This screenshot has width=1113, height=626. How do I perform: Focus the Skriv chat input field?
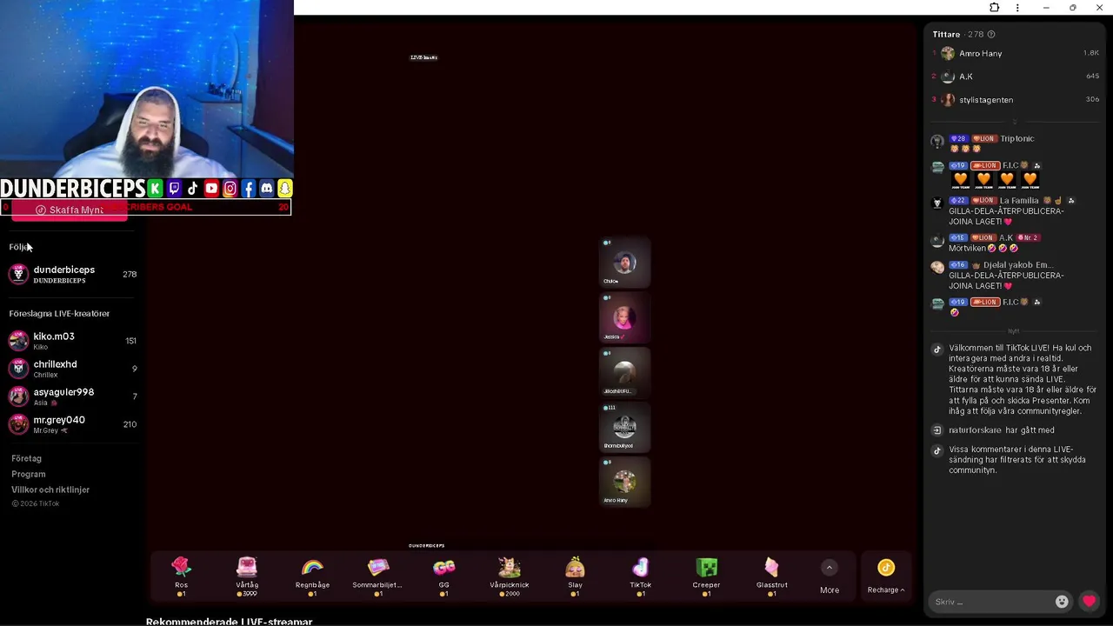tap(992, 602)
